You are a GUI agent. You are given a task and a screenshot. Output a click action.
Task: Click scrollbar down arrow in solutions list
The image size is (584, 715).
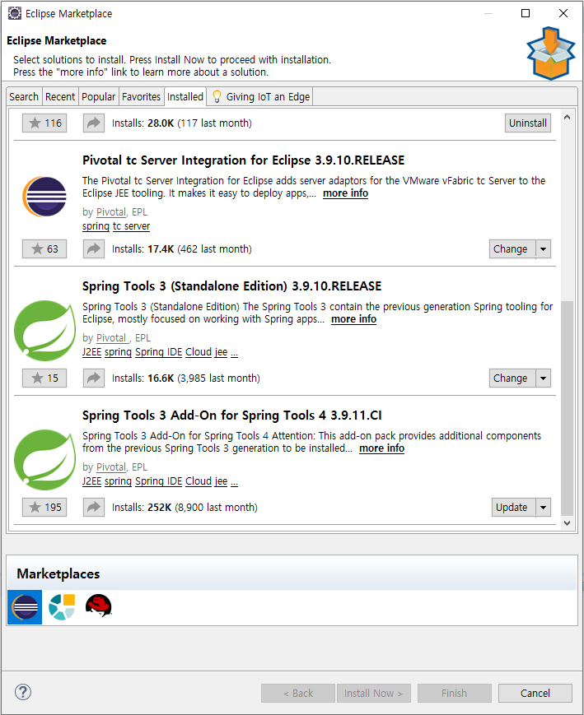pos(567,523)
